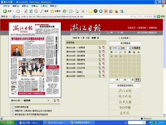Click the 标题导航 link
Screen dimensions: 166x125
[x=153, y=28]
